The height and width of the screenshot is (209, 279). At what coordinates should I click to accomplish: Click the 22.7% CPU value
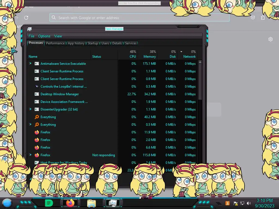pos(132,94)
